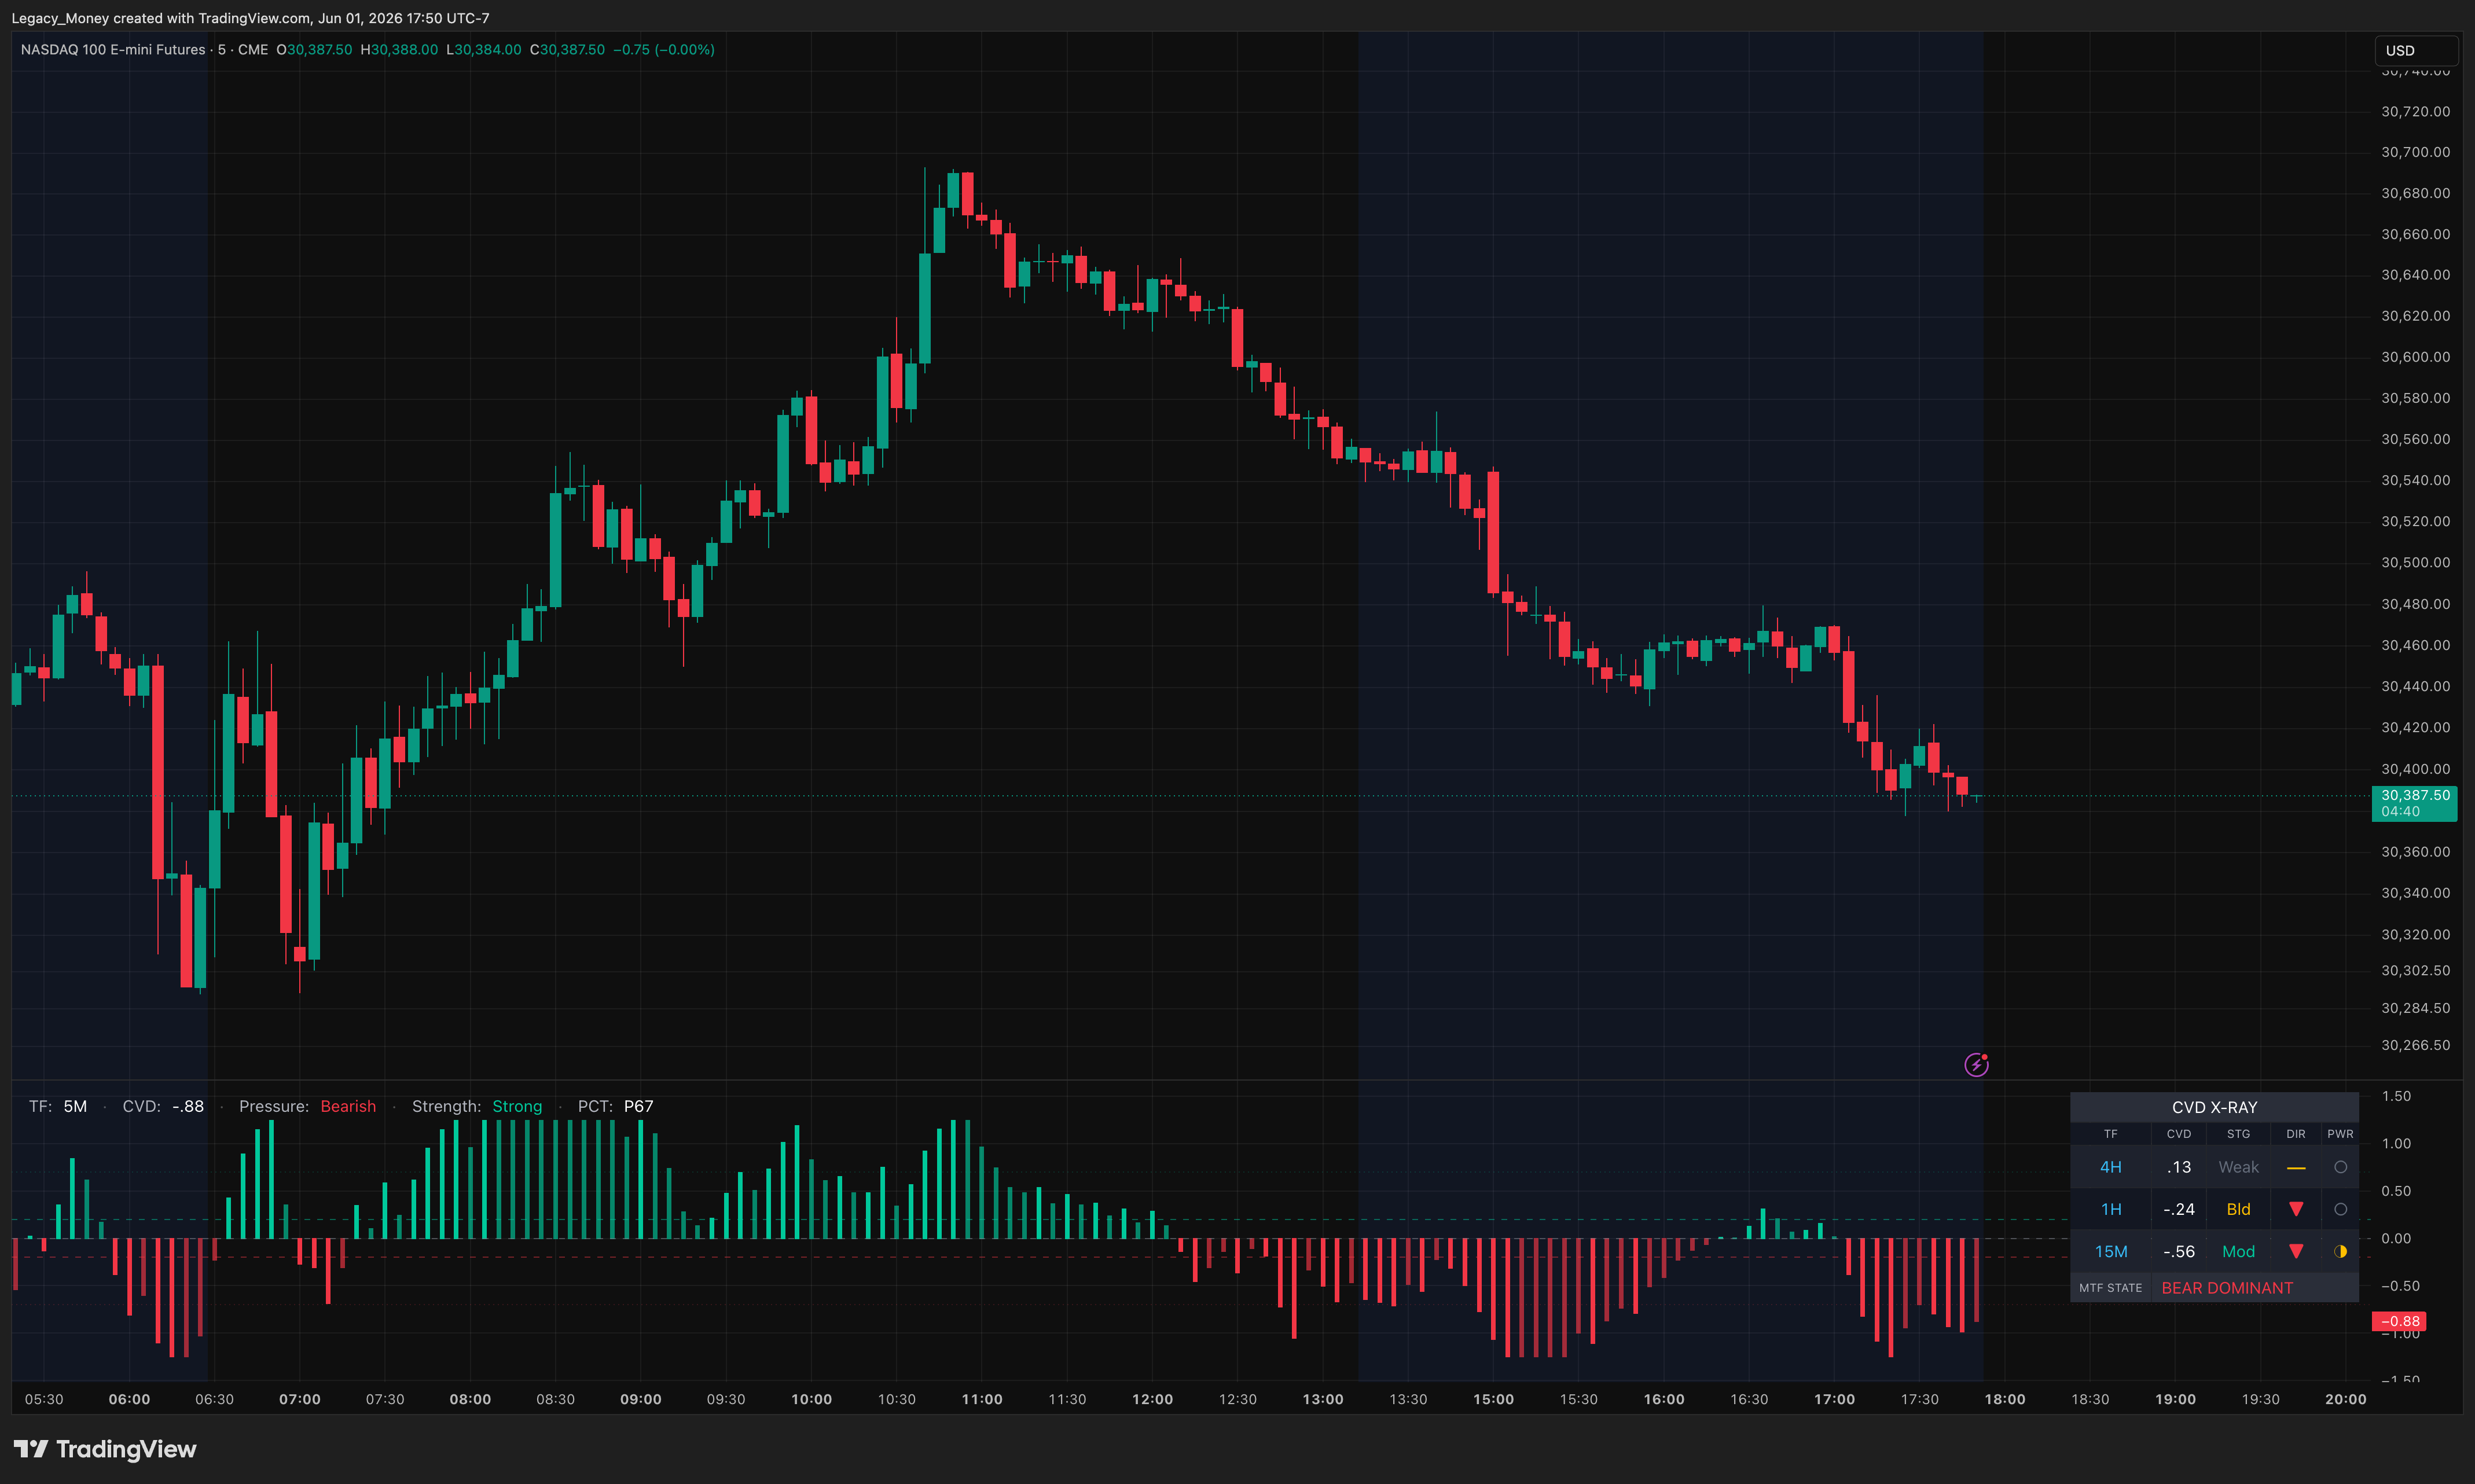This screenshot has width=2475, height=1484.
Task: Click the 1H row red down-triangle direction icon
Action: (2296, 1209)
